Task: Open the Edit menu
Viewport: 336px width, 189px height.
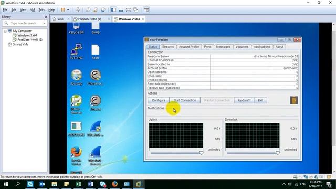Action: (x=14, y=10)
